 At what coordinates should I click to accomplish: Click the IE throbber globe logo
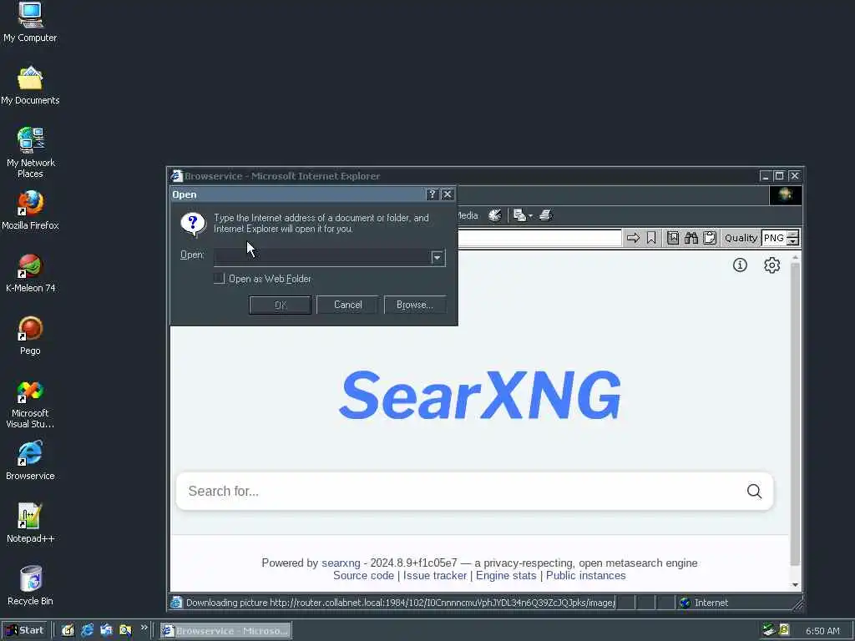coord(785,194)
